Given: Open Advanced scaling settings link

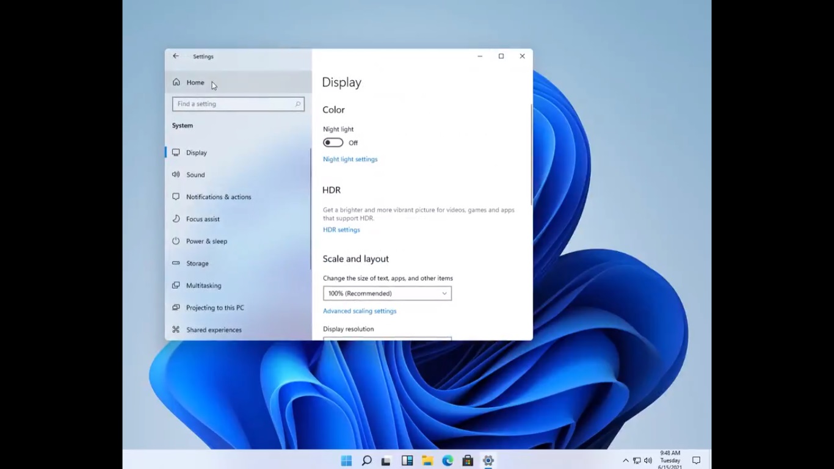Looking at the screenshot, I should pos(360,311).
